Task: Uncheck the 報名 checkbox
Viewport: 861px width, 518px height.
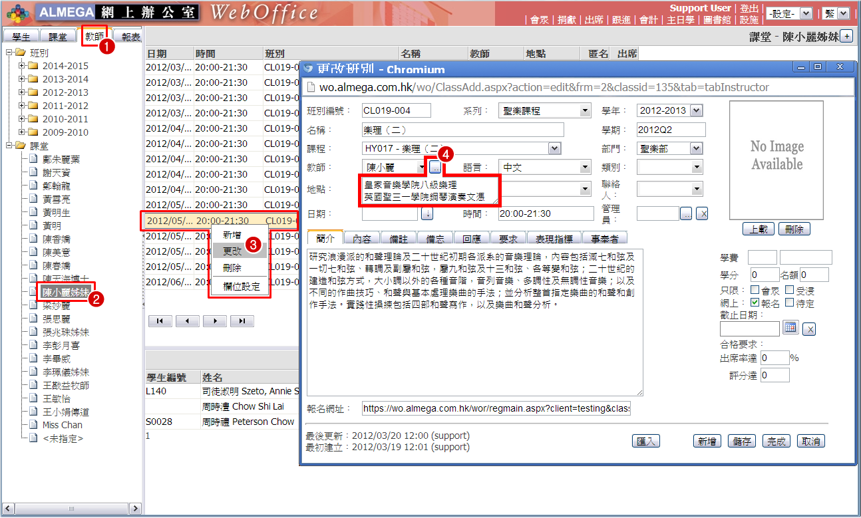Action: click(755, 303)
